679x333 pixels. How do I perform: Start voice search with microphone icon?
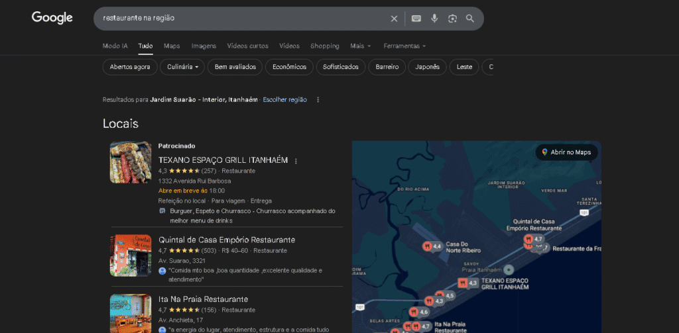tap(434, 19)
